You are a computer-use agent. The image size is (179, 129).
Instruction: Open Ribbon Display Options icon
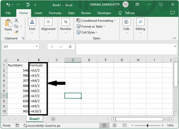click(x=137, y=4)
